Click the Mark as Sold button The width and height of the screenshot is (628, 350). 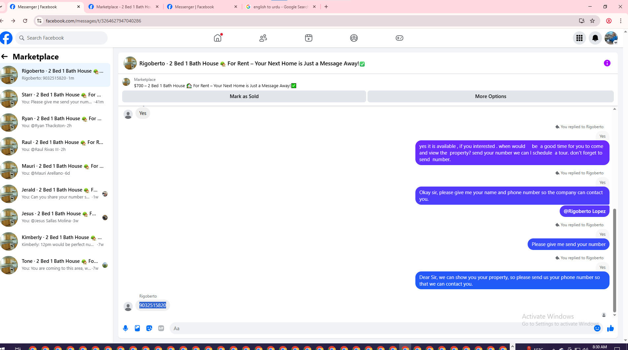[x=244, y=96]
